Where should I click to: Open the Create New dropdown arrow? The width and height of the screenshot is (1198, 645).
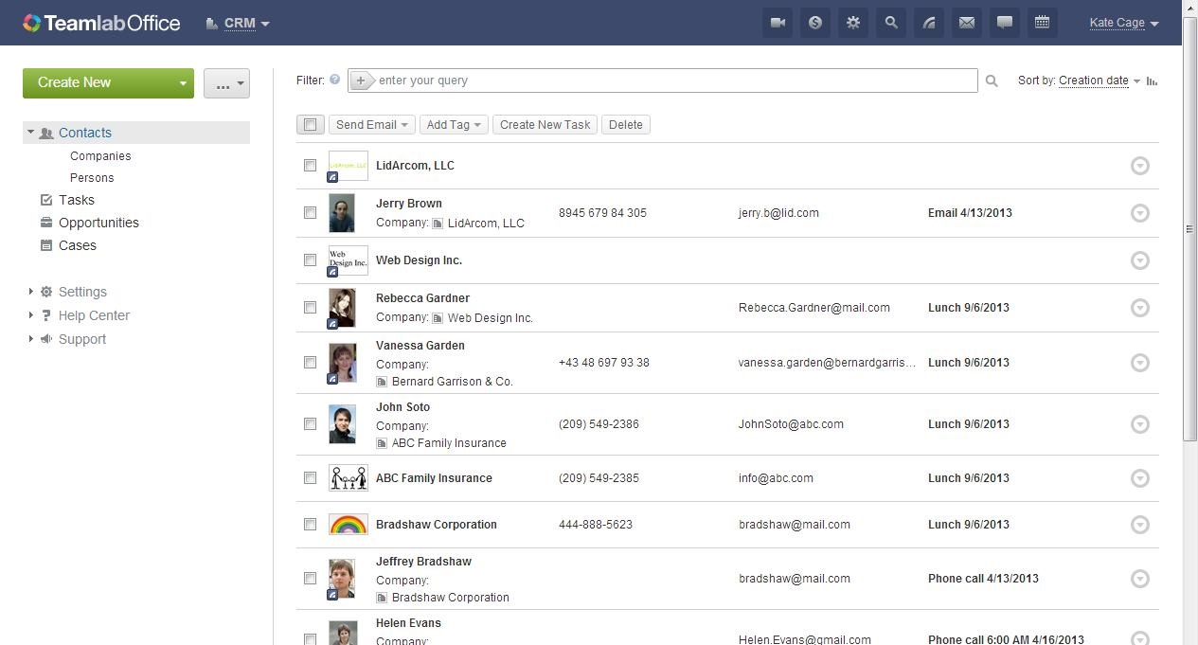pos(183,83)
